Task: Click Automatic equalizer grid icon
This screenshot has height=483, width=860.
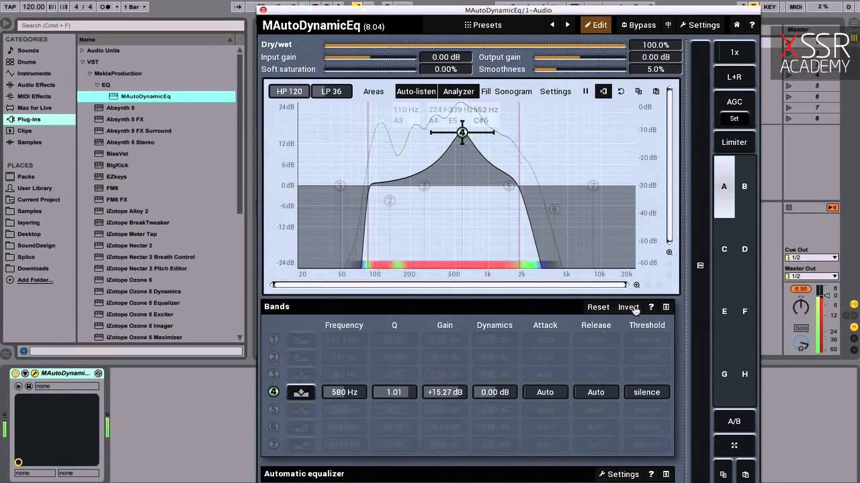Action: (x=666, y=474)
